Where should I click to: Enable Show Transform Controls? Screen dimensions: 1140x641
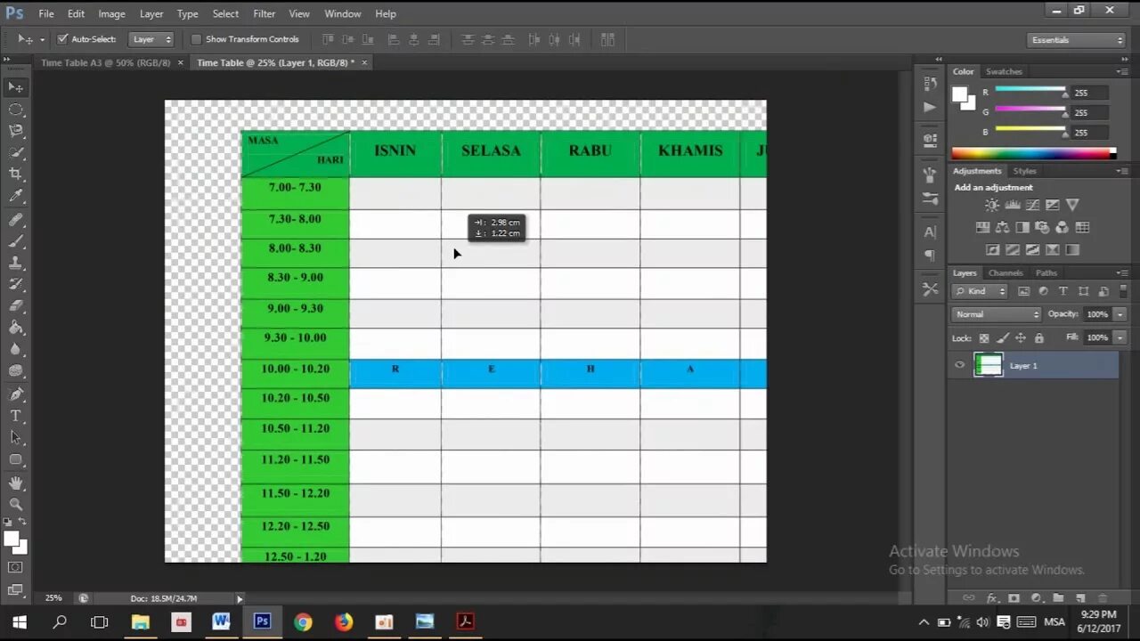pyautogui.click(x=196, y=39)
